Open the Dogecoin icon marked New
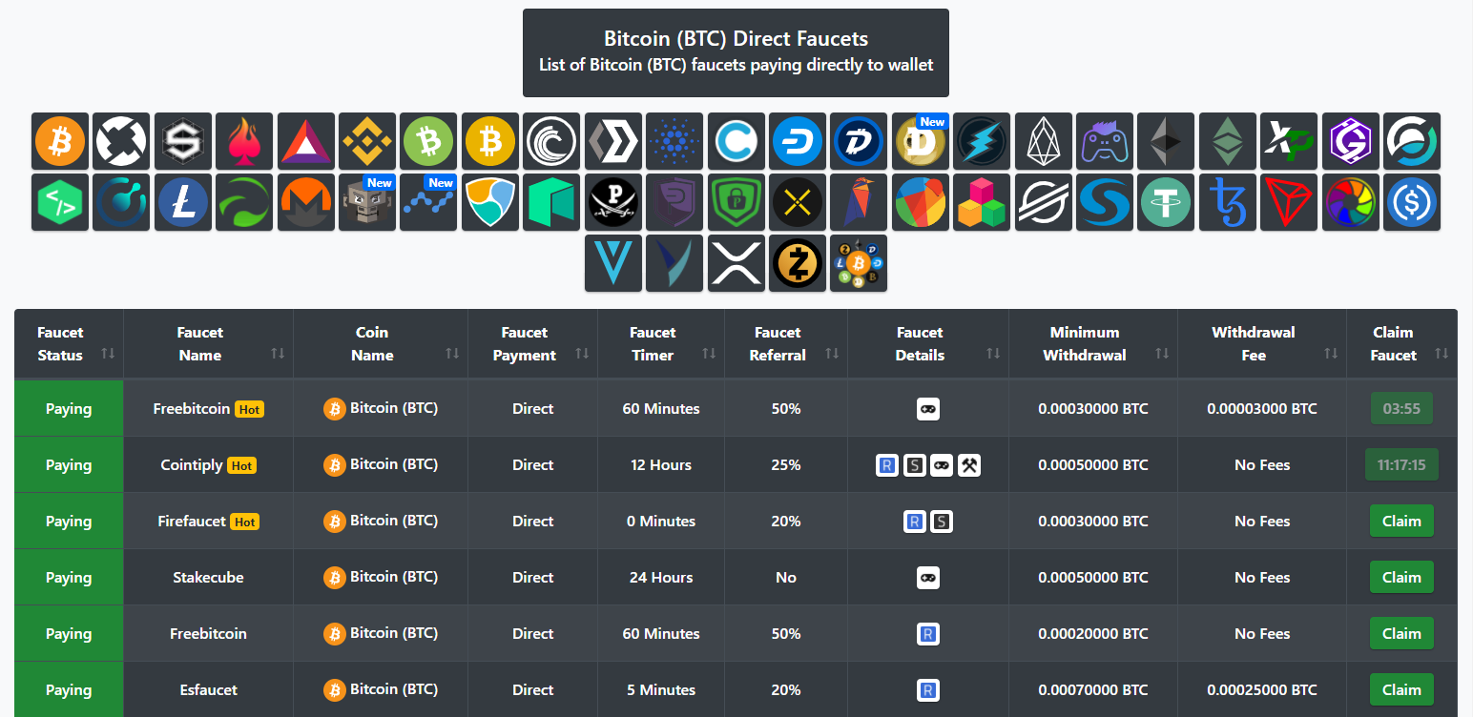The height and width of the screenshot is (717, 1473). (x=921, y=141)
